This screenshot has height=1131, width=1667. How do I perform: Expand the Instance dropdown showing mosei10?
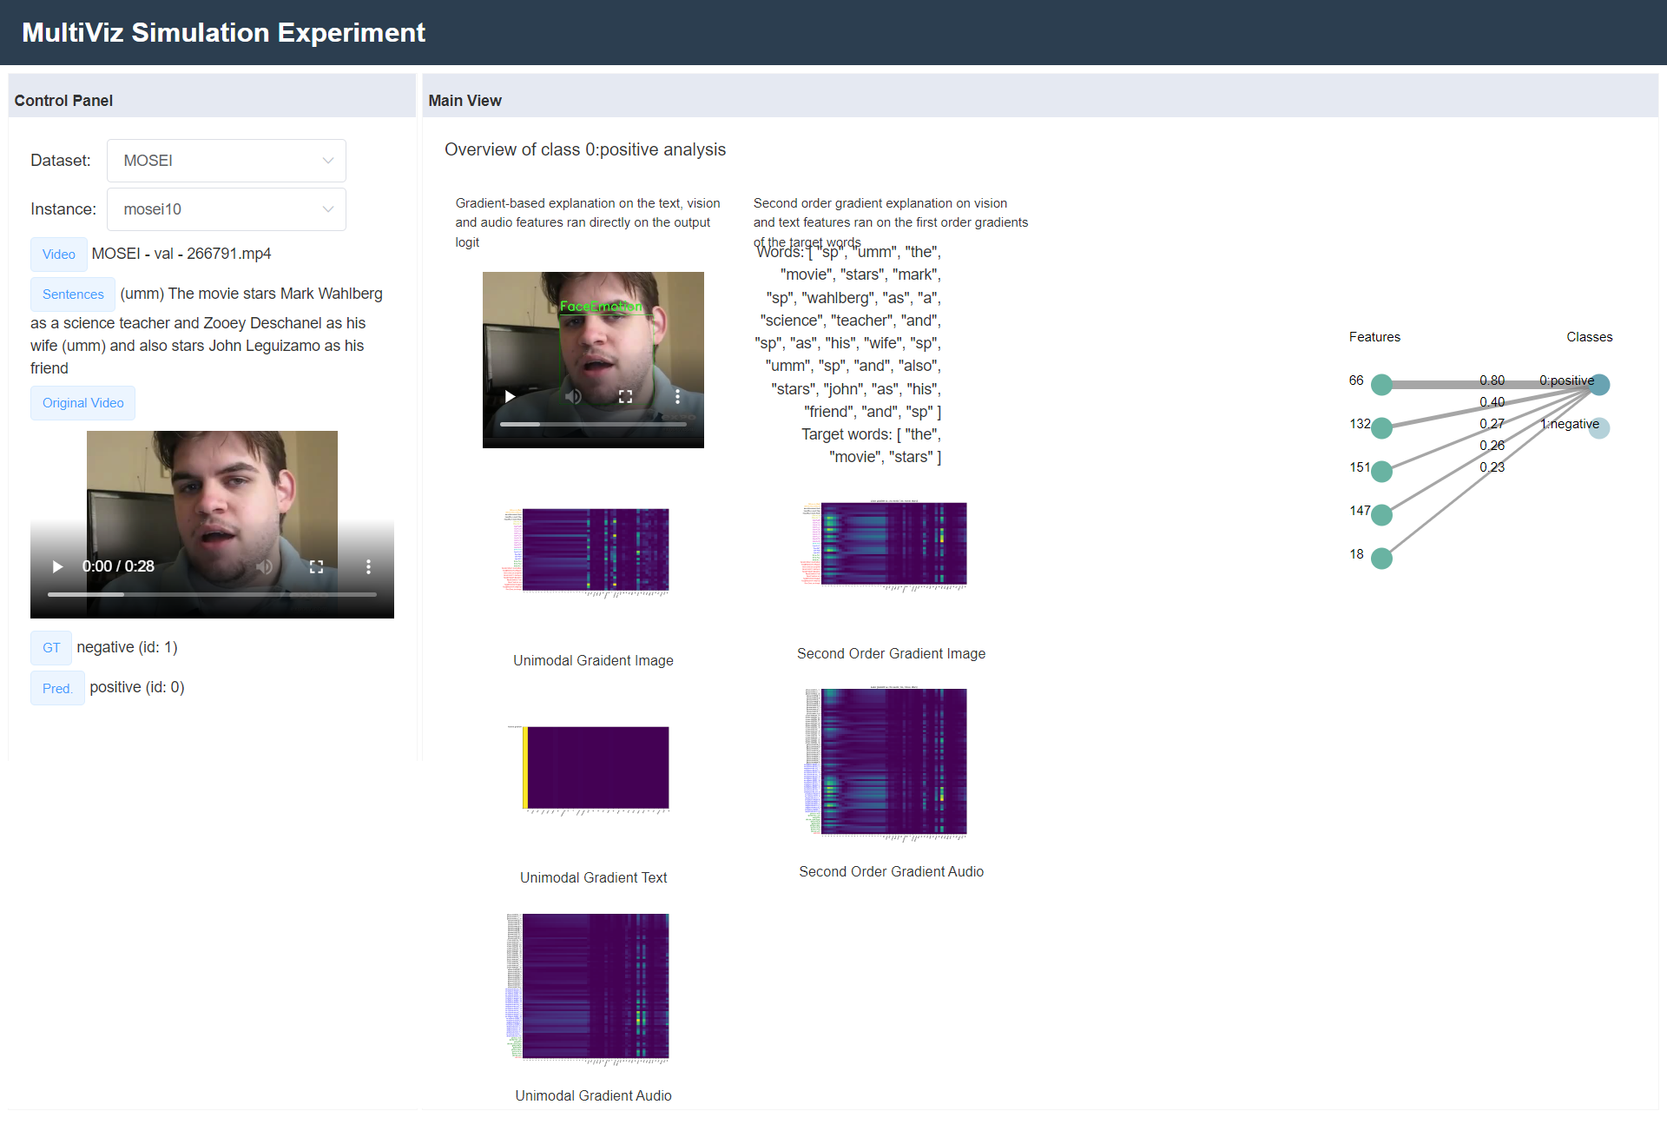226,209
